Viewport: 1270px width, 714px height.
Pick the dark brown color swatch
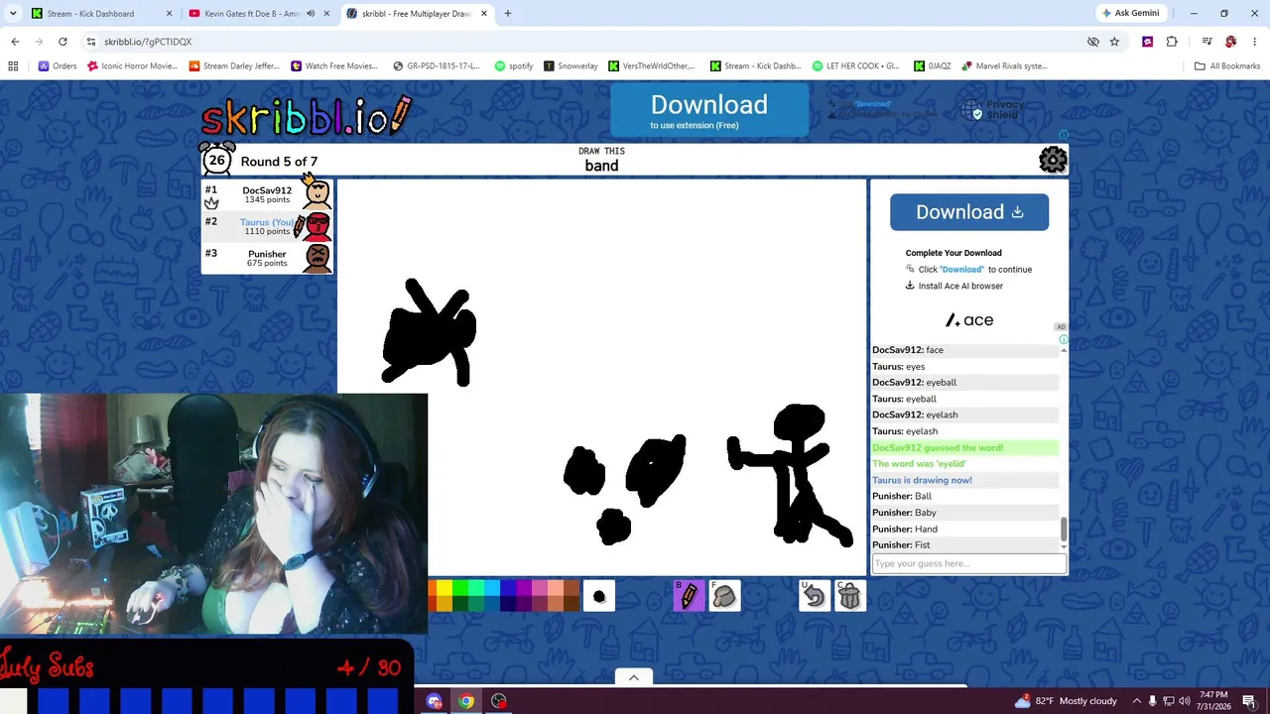pyautogui.click(x=571, y=604)
